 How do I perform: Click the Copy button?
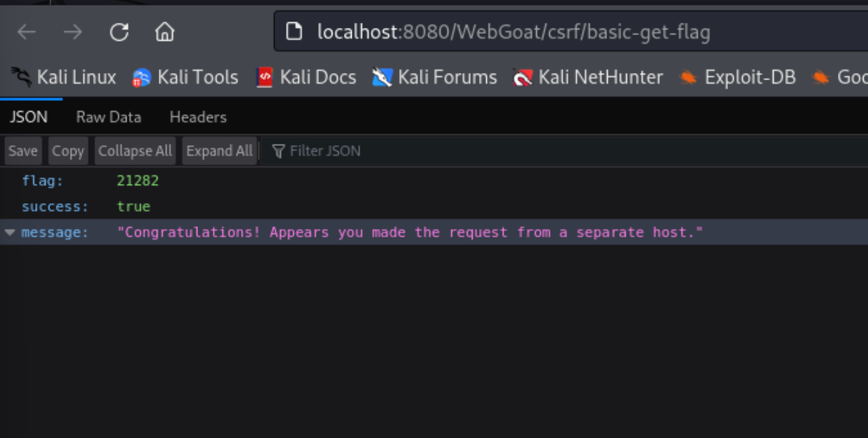tap(68, 151)
